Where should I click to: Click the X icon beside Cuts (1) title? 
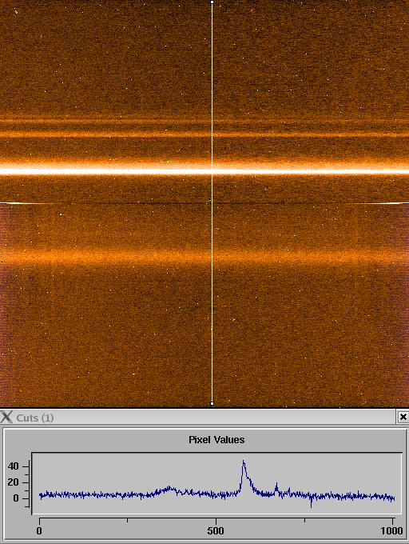click(6, 417)
